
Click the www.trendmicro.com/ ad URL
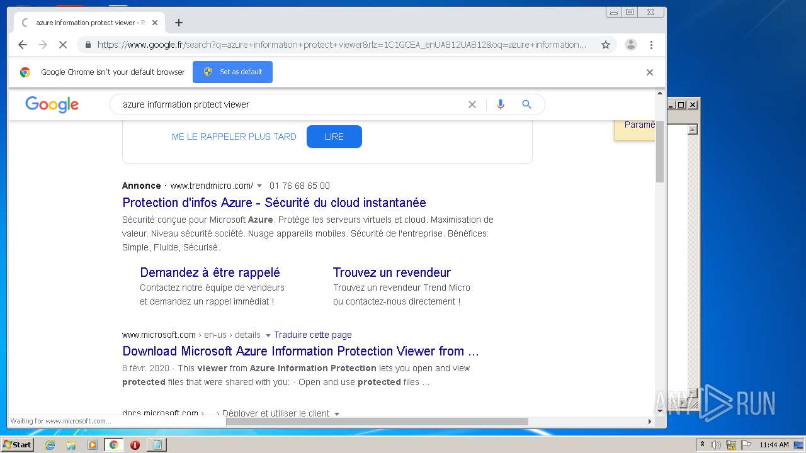pos(212,186)
